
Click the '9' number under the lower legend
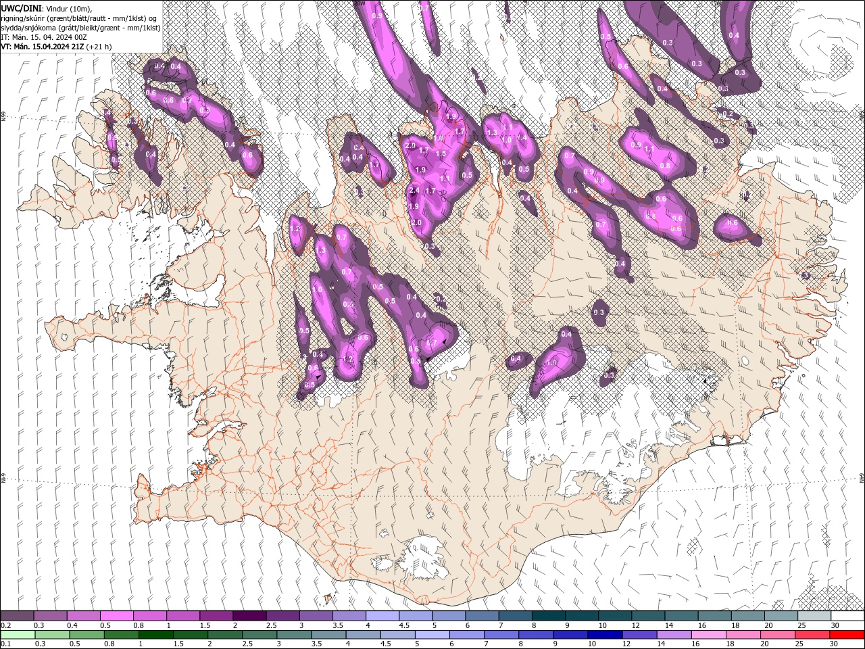pos(557,644)
